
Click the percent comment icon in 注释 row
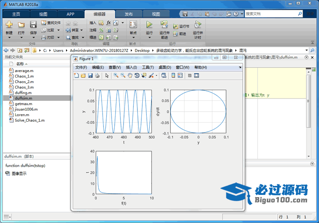point(101,30)
